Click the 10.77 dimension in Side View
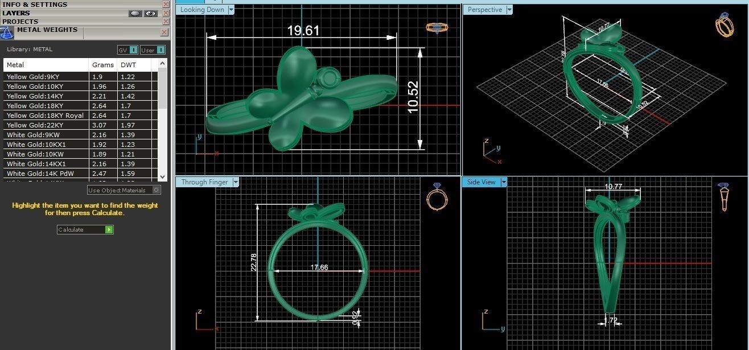Image resolution: width=749 pixels, height=350 pixels. pyautogui.click(x=613, y=186)
